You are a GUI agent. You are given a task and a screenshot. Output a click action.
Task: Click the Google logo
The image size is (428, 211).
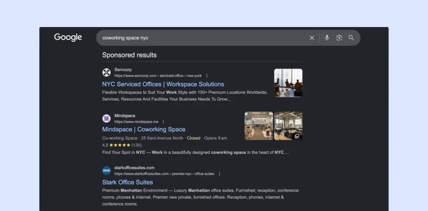[68, 38]
